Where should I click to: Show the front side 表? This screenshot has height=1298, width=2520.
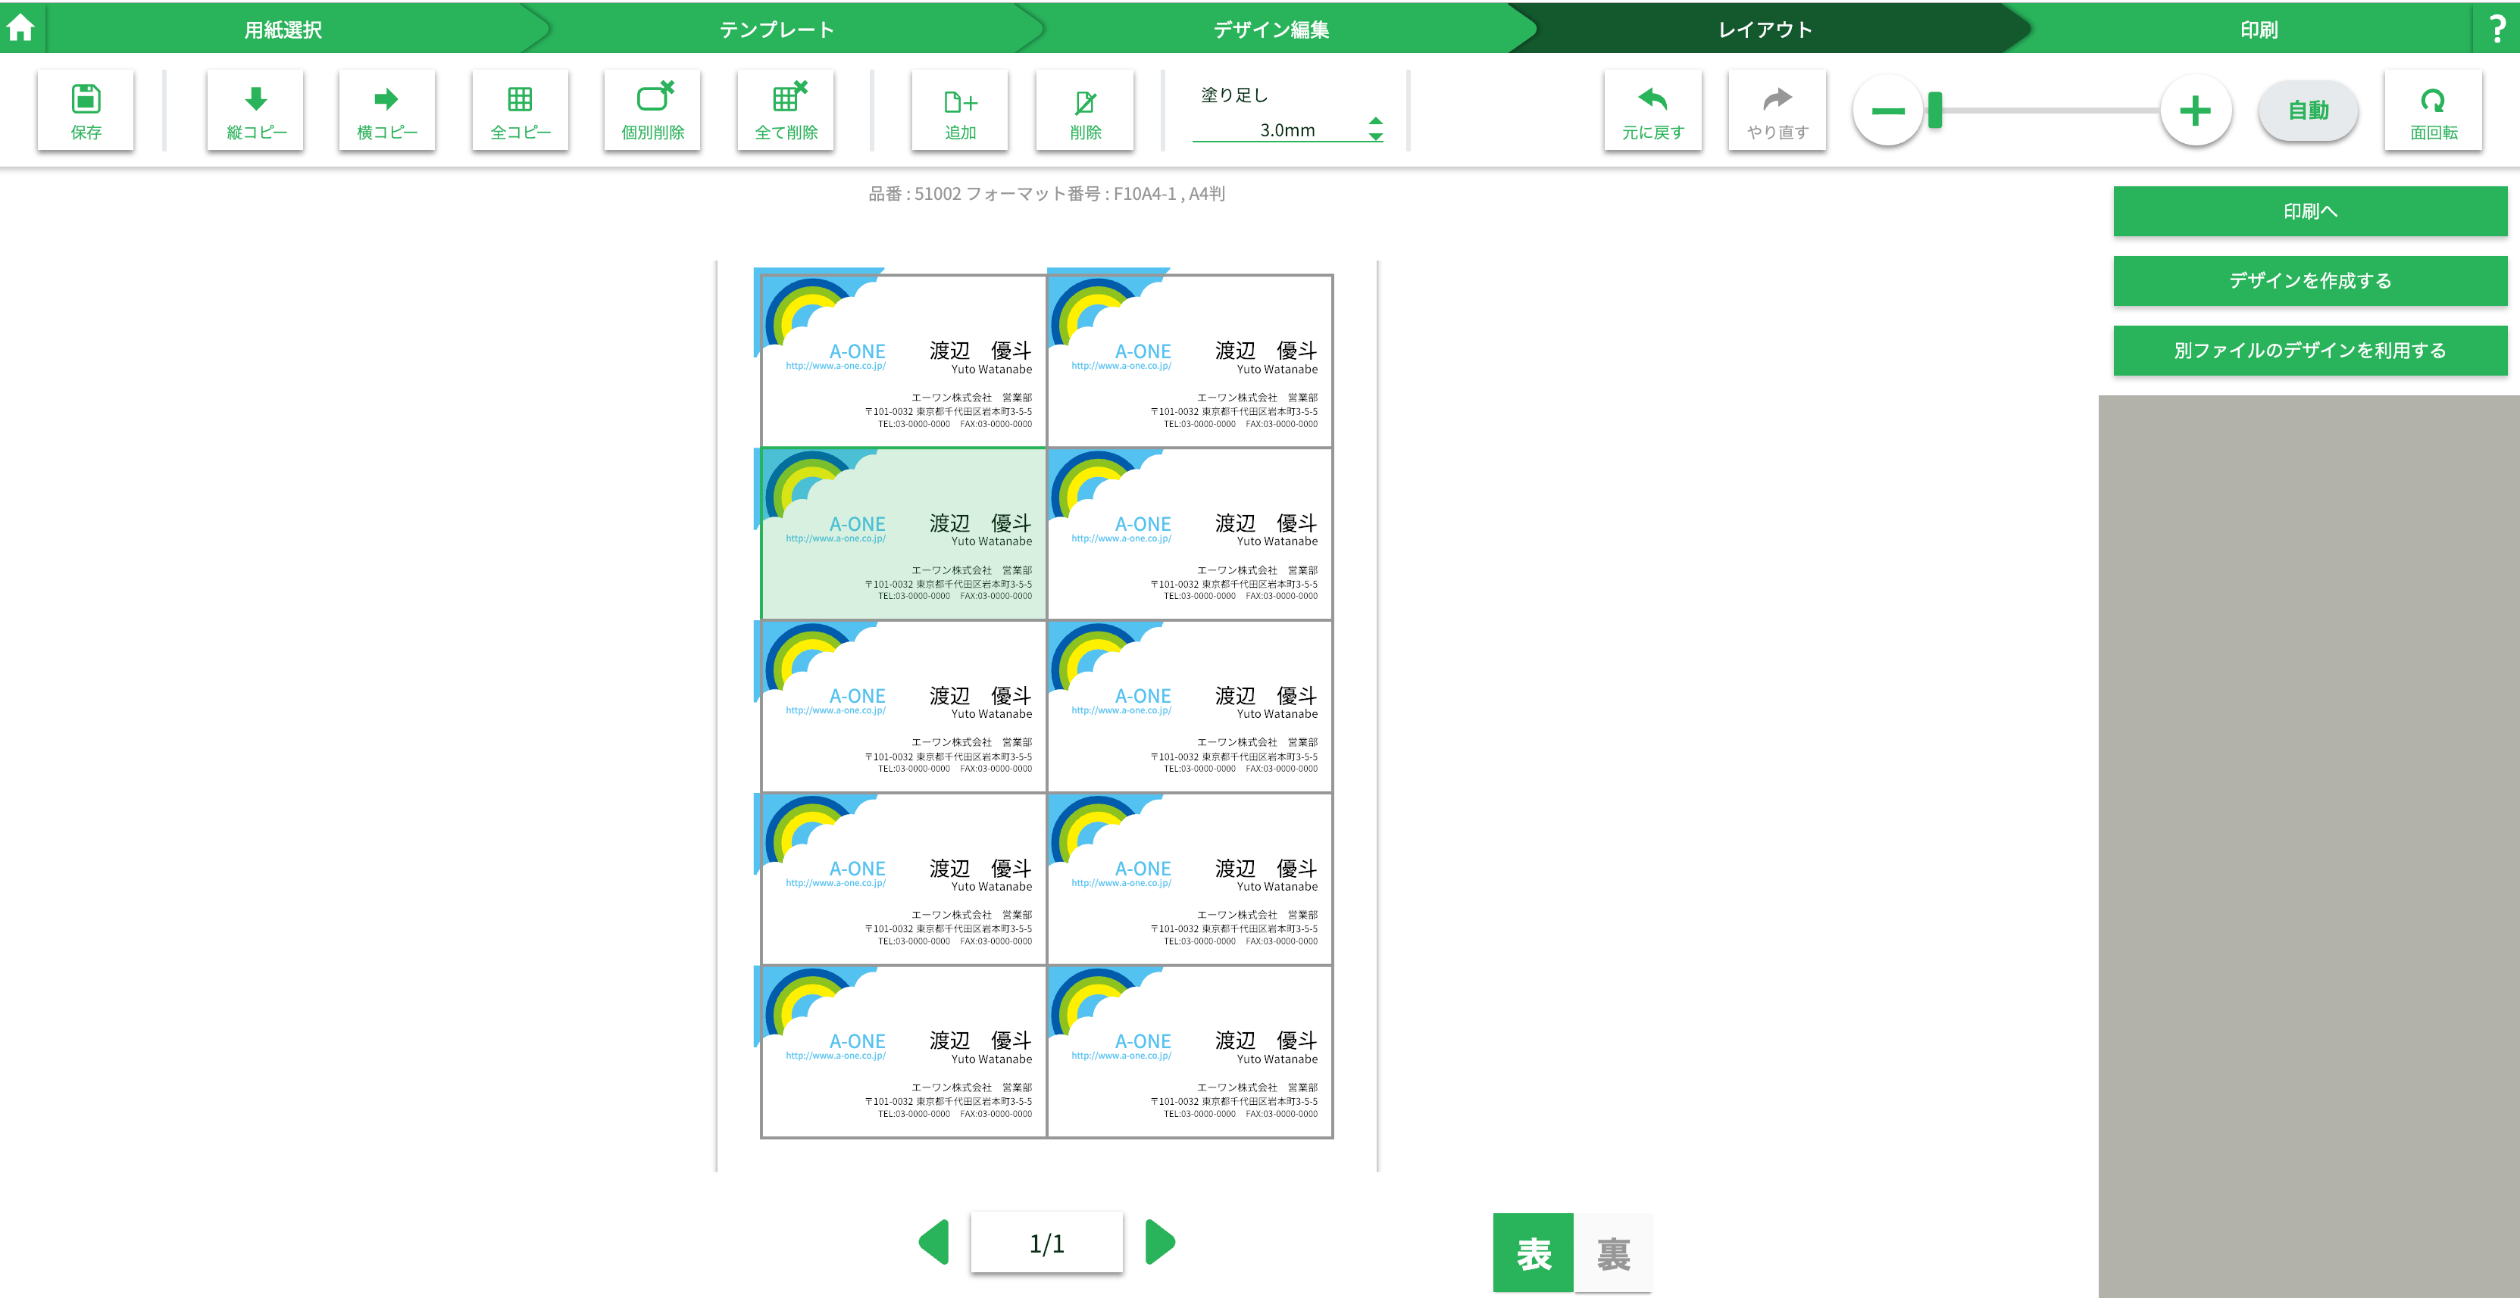1533,1253
